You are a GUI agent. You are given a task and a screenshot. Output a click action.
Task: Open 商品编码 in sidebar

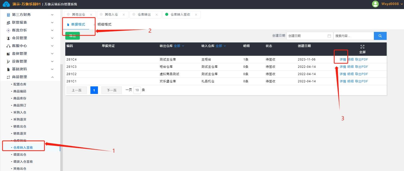(20, 91)
